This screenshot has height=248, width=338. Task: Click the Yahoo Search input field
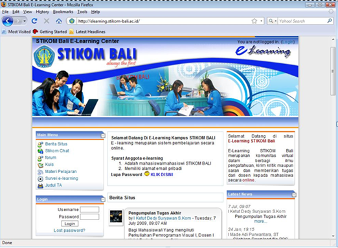[302, 21]
